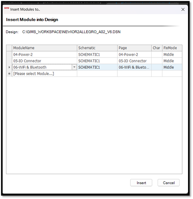Image resolution: width=193 pixels, height=199 pixels.
Task: Click the Schematic column header
Action: click(97, 48)
